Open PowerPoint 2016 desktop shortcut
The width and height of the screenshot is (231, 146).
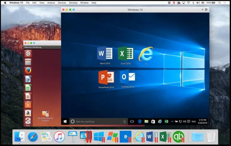[106, 79]
